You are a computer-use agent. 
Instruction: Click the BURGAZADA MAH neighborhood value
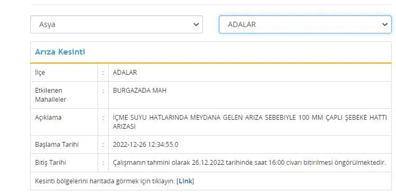tap(139, 91)
